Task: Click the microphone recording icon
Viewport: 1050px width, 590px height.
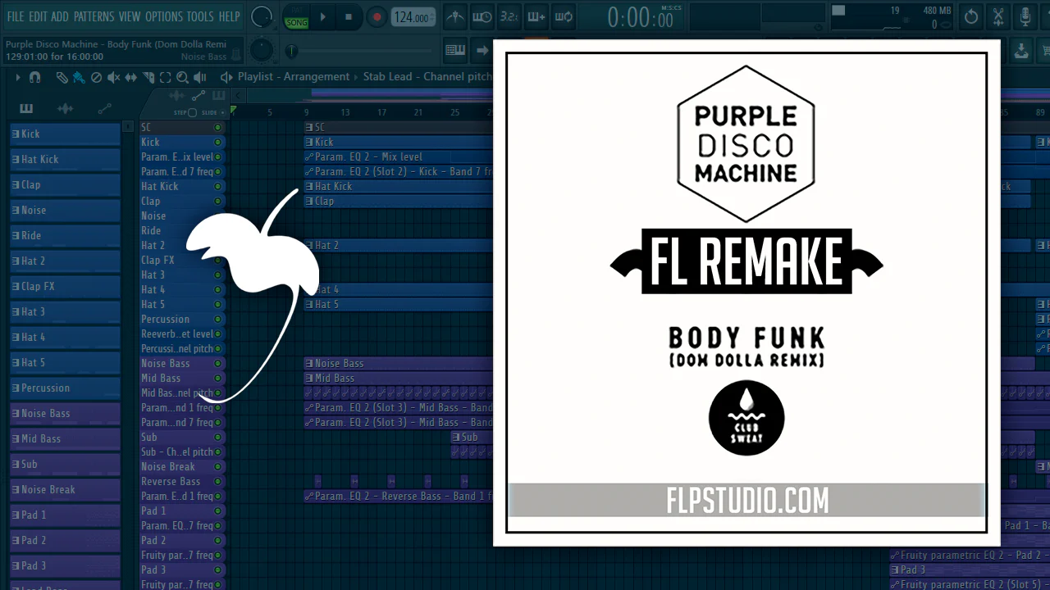Action: click(x=1025, y=17)
